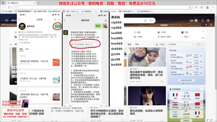Open the 微软PPT模板 quick link

pos(164,37)
